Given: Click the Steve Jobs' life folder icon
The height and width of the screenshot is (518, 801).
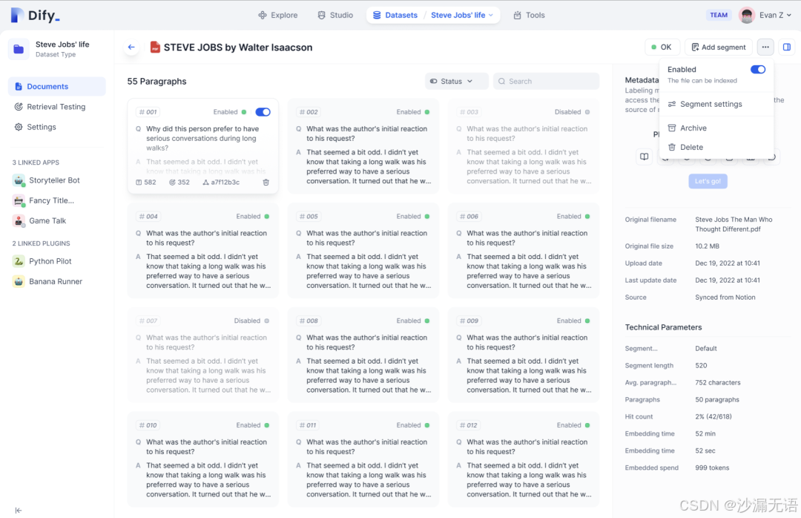Looking at the screenshot, I should 19,49.
